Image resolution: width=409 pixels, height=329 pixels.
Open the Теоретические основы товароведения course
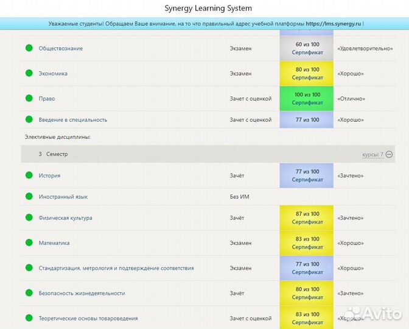[x=88, y=318]
